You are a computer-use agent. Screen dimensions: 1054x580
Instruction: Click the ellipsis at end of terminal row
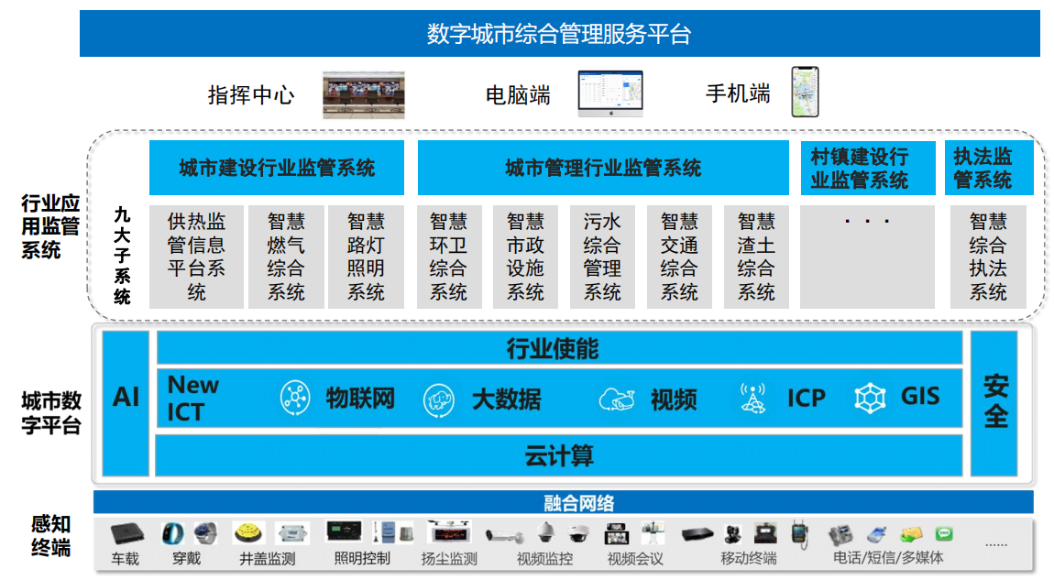pyautogui.click(x=996, y=544)
